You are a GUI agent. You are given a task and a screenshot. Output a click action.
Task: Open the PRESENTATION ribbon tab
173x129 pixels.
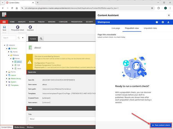coord(77,22)
